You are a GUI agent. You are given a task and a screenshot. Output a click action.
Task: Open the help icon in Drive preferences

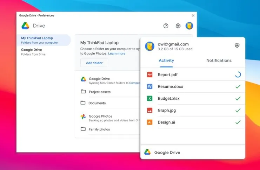click(166, 26)
